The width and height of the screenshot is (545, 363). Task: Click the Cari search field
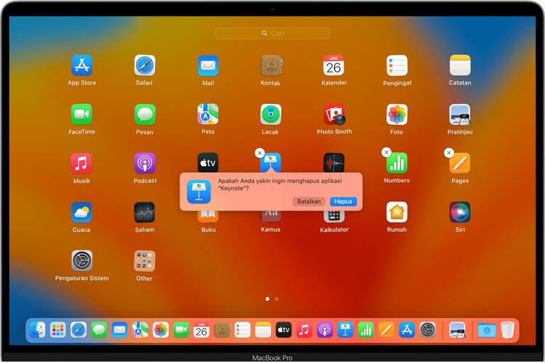(x=272, y=33)
